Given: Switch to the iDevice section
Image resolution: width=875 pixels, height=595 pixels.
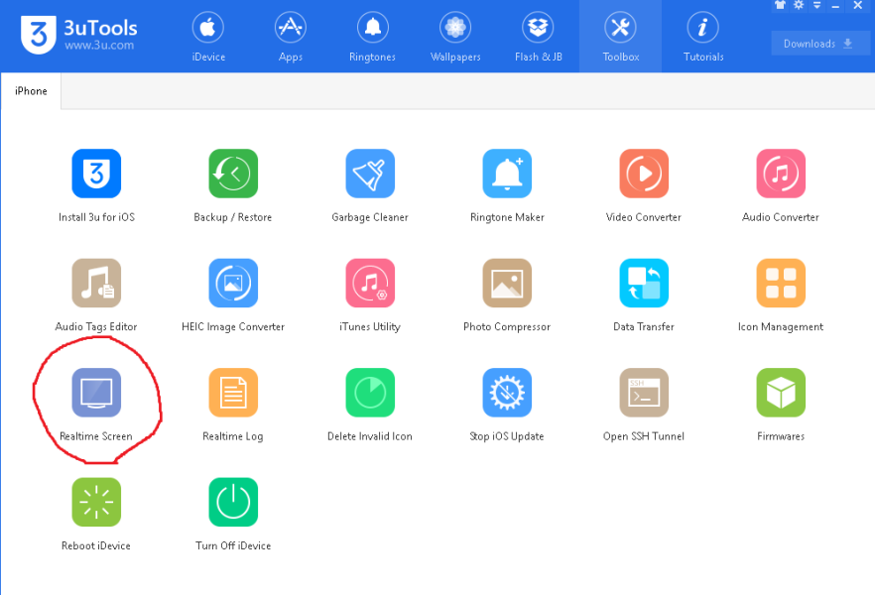Looking at the screenshot, I should 208,37.
